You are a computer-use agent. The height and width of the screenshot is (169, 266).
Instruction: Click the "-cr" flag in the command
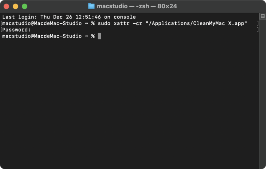click(137, 23)
